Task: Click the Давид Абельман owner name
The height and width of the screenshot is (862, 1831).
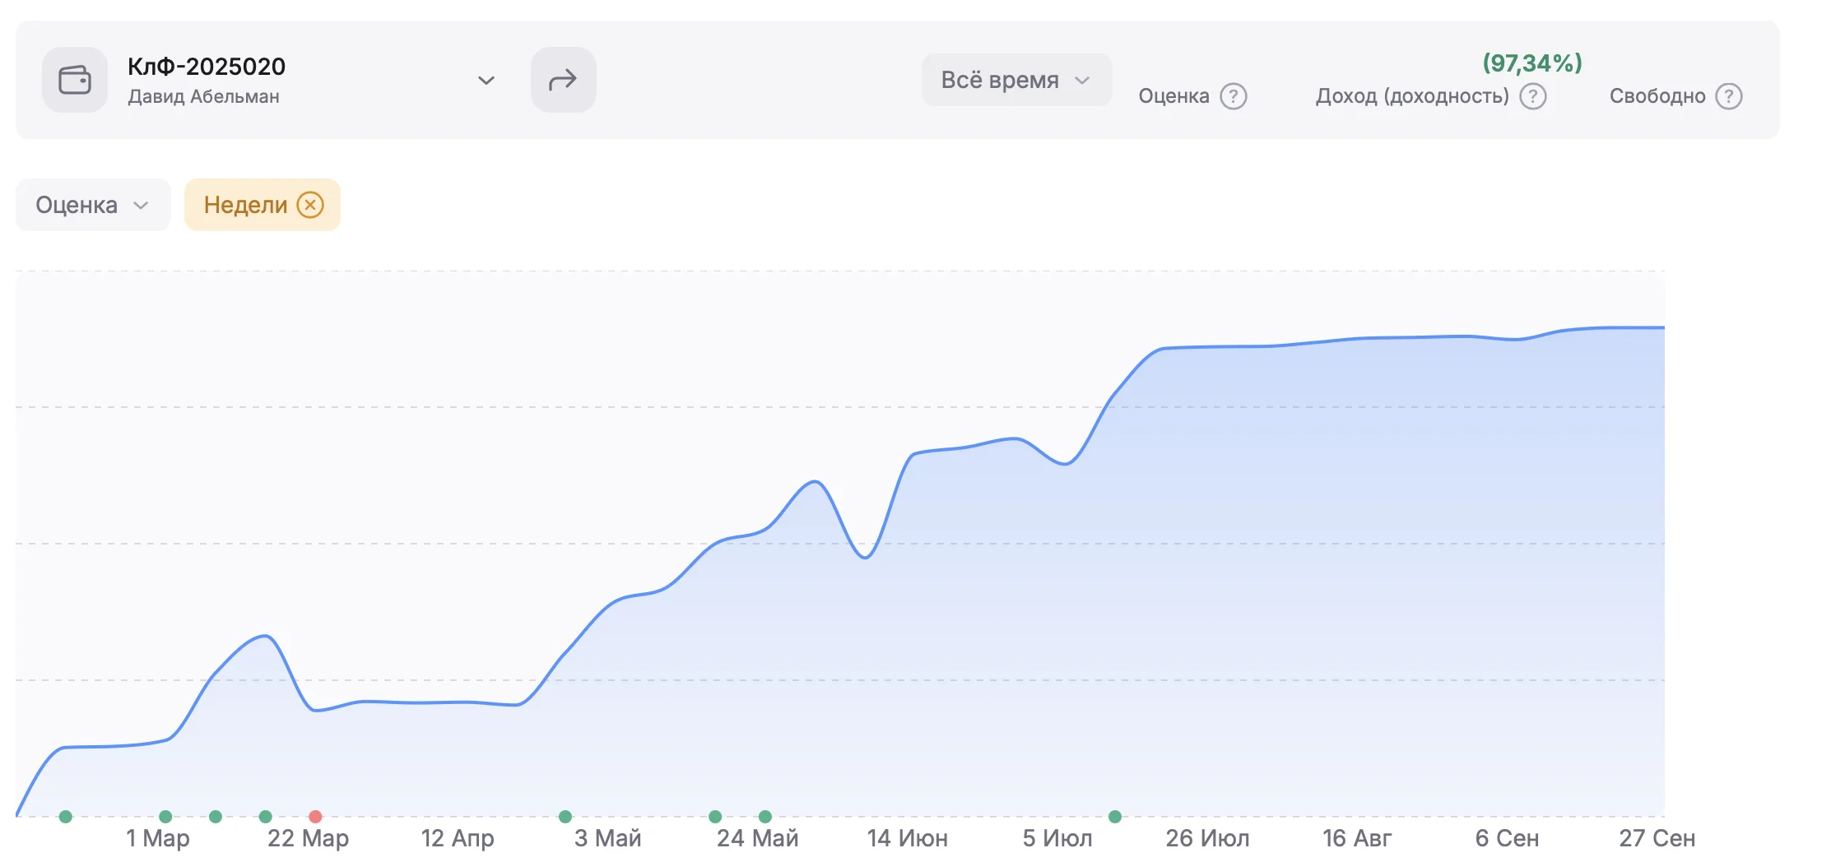Action: (203, 97)
